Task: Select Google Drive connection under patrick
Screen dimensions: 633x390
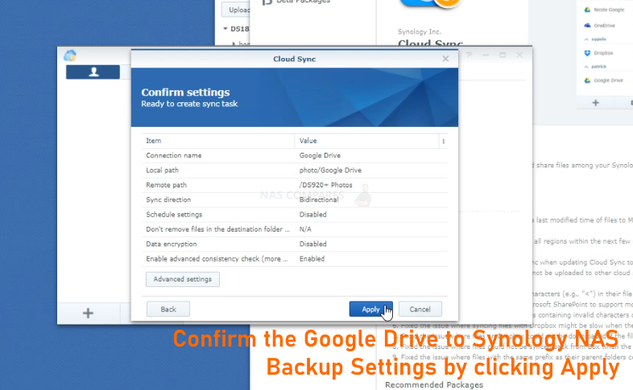Action: pyautogui.click(x=604, y=80)
